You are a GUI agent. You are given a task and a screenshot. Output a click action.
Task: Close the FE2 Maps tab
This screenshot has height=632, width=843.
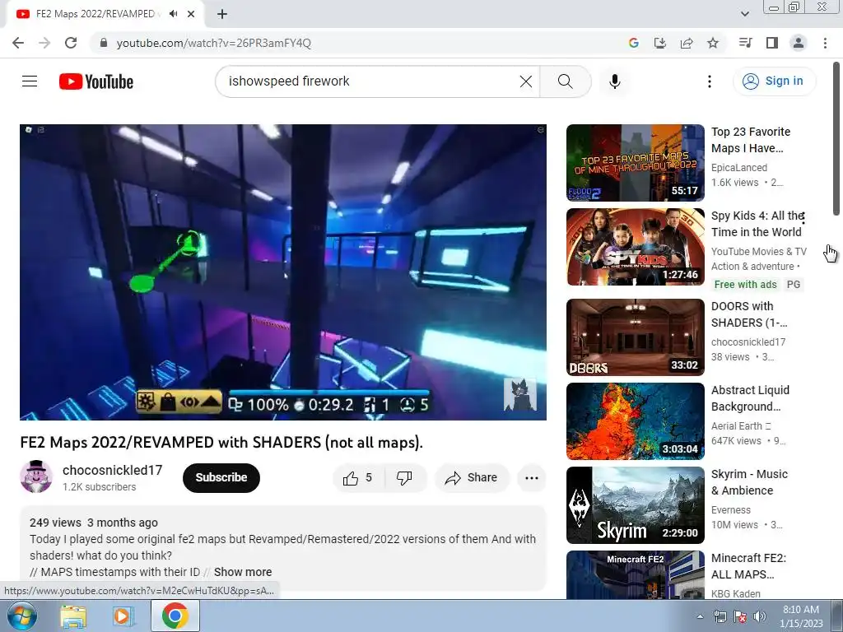click(x=191, y=14)
